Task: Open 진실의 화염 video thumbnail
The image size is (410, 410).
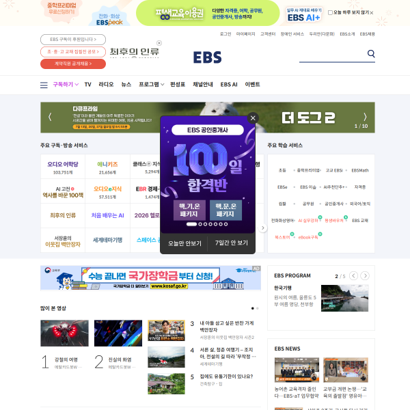Action: point(118,333)
